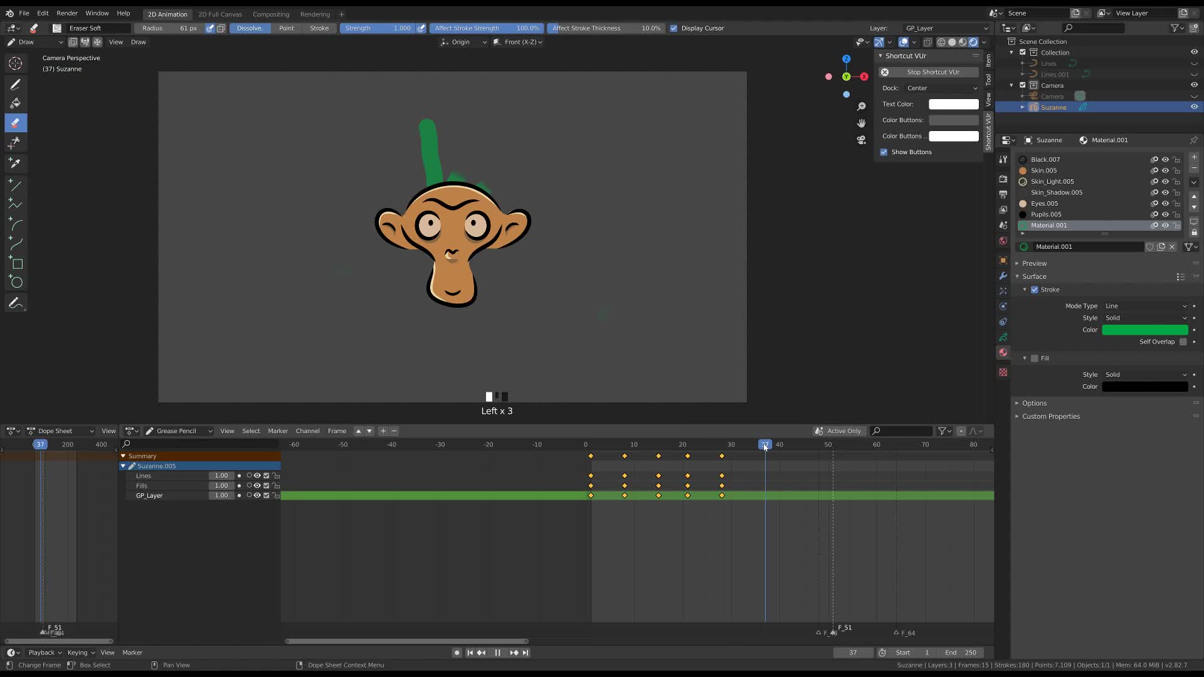This screenshot has width=1204, height=677.
Task: Open the File menu
Action: coord(24,13)
